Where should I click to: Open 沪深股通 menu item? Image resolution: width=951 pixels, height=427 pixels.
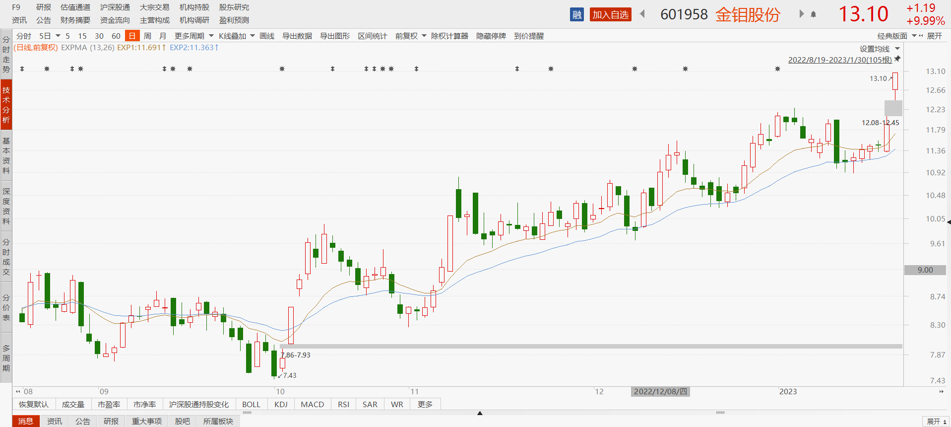coord(115,7)
